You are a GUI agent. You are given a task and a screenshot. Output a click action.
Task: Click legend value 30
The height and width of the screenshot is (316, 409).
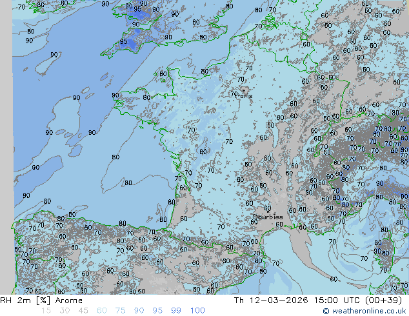(x=65, y=311)
